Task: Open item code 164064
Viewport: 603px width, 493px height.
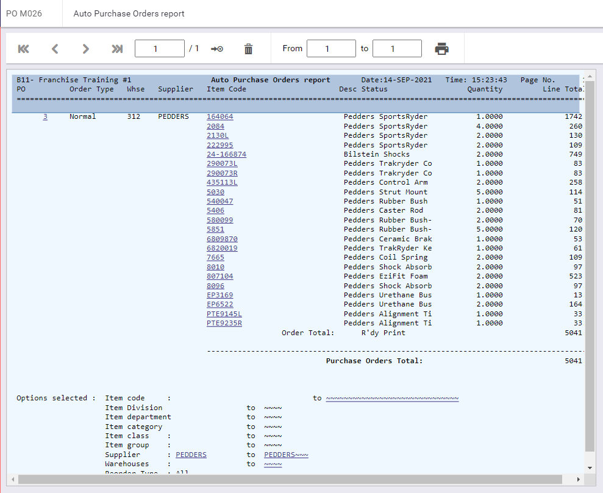Action: click(x=220, y=116)
